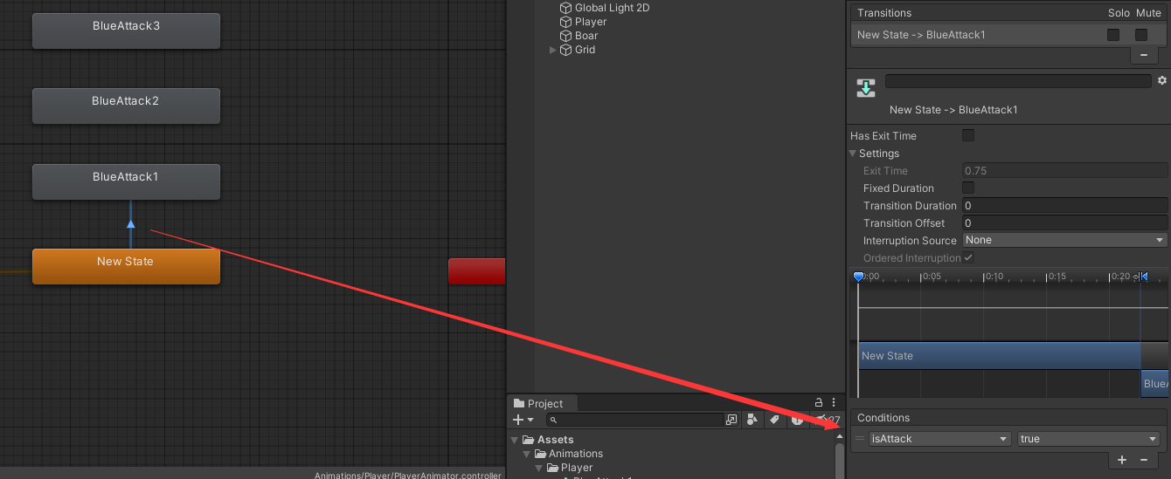The width and height of the screenshot is (1171, 479).
Task: Click the blue start marker on transition timeline
Action: 858,277
